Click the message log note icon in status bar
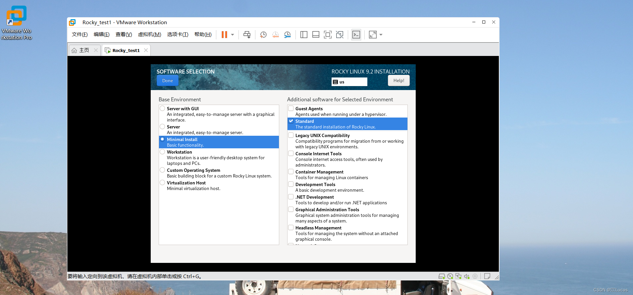This screenshot has width=633, height=295. coord(487,276)
